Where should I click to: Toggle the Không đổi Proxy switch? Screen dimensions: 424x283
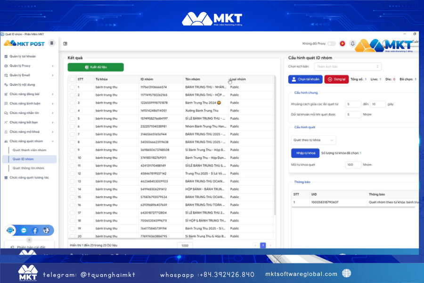(x=332, y=43)
